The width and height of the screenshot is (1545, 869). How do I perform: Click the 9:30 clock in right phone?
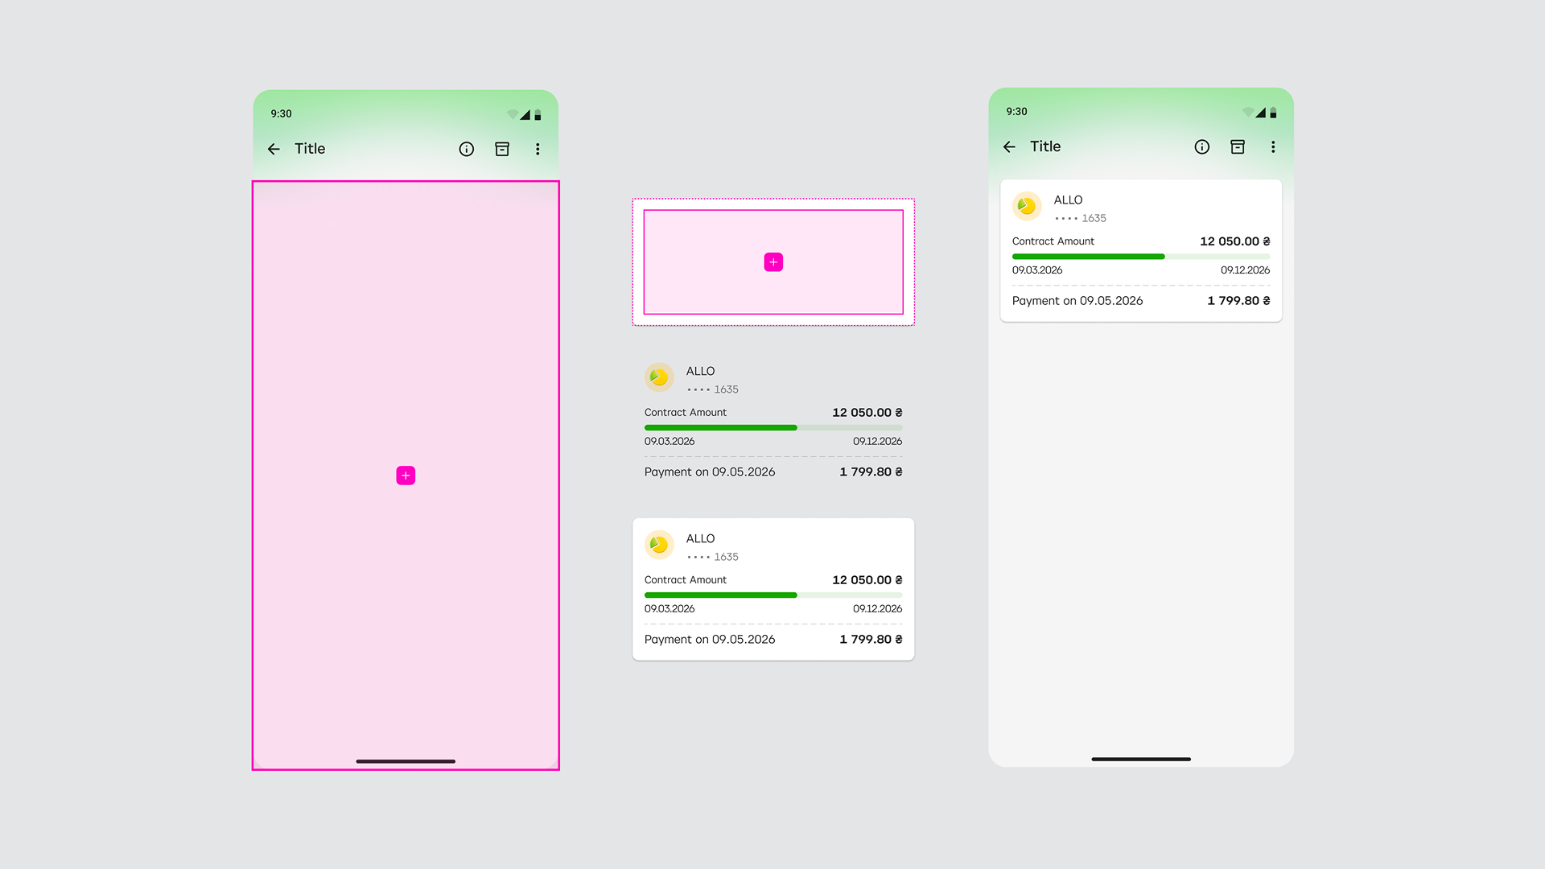click(1016, 111)
